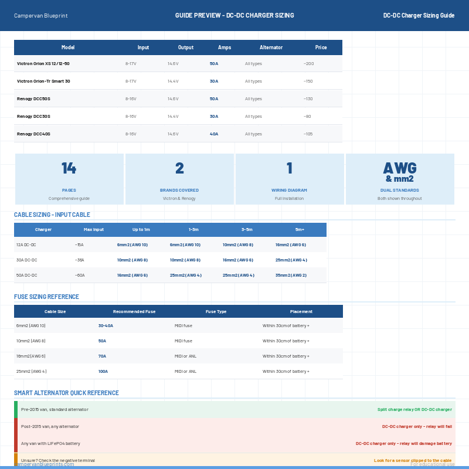Click the Renogy DCC50S model name

click(x=33, y=98)
